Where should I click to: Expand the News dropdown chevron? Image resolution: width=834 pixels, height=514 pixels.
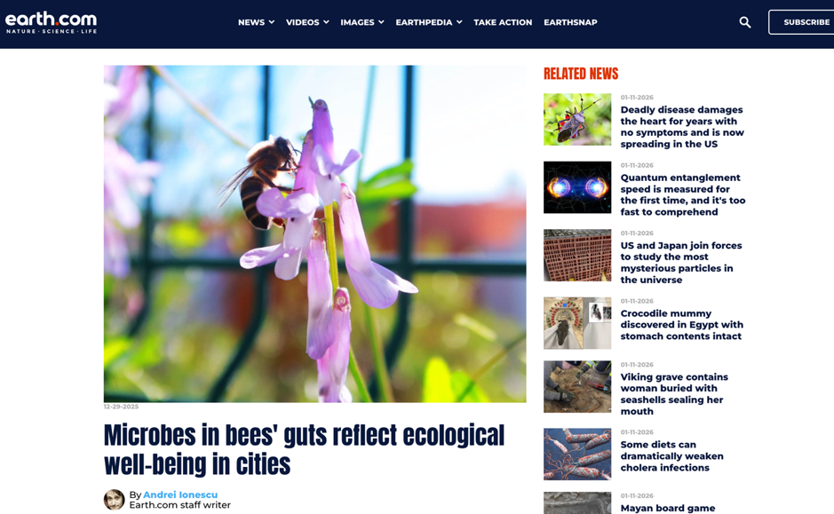click(271, 22)
